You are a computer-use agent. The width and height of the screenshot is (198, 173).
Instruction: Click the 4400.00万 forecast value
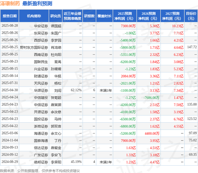[x=152, y=134]
